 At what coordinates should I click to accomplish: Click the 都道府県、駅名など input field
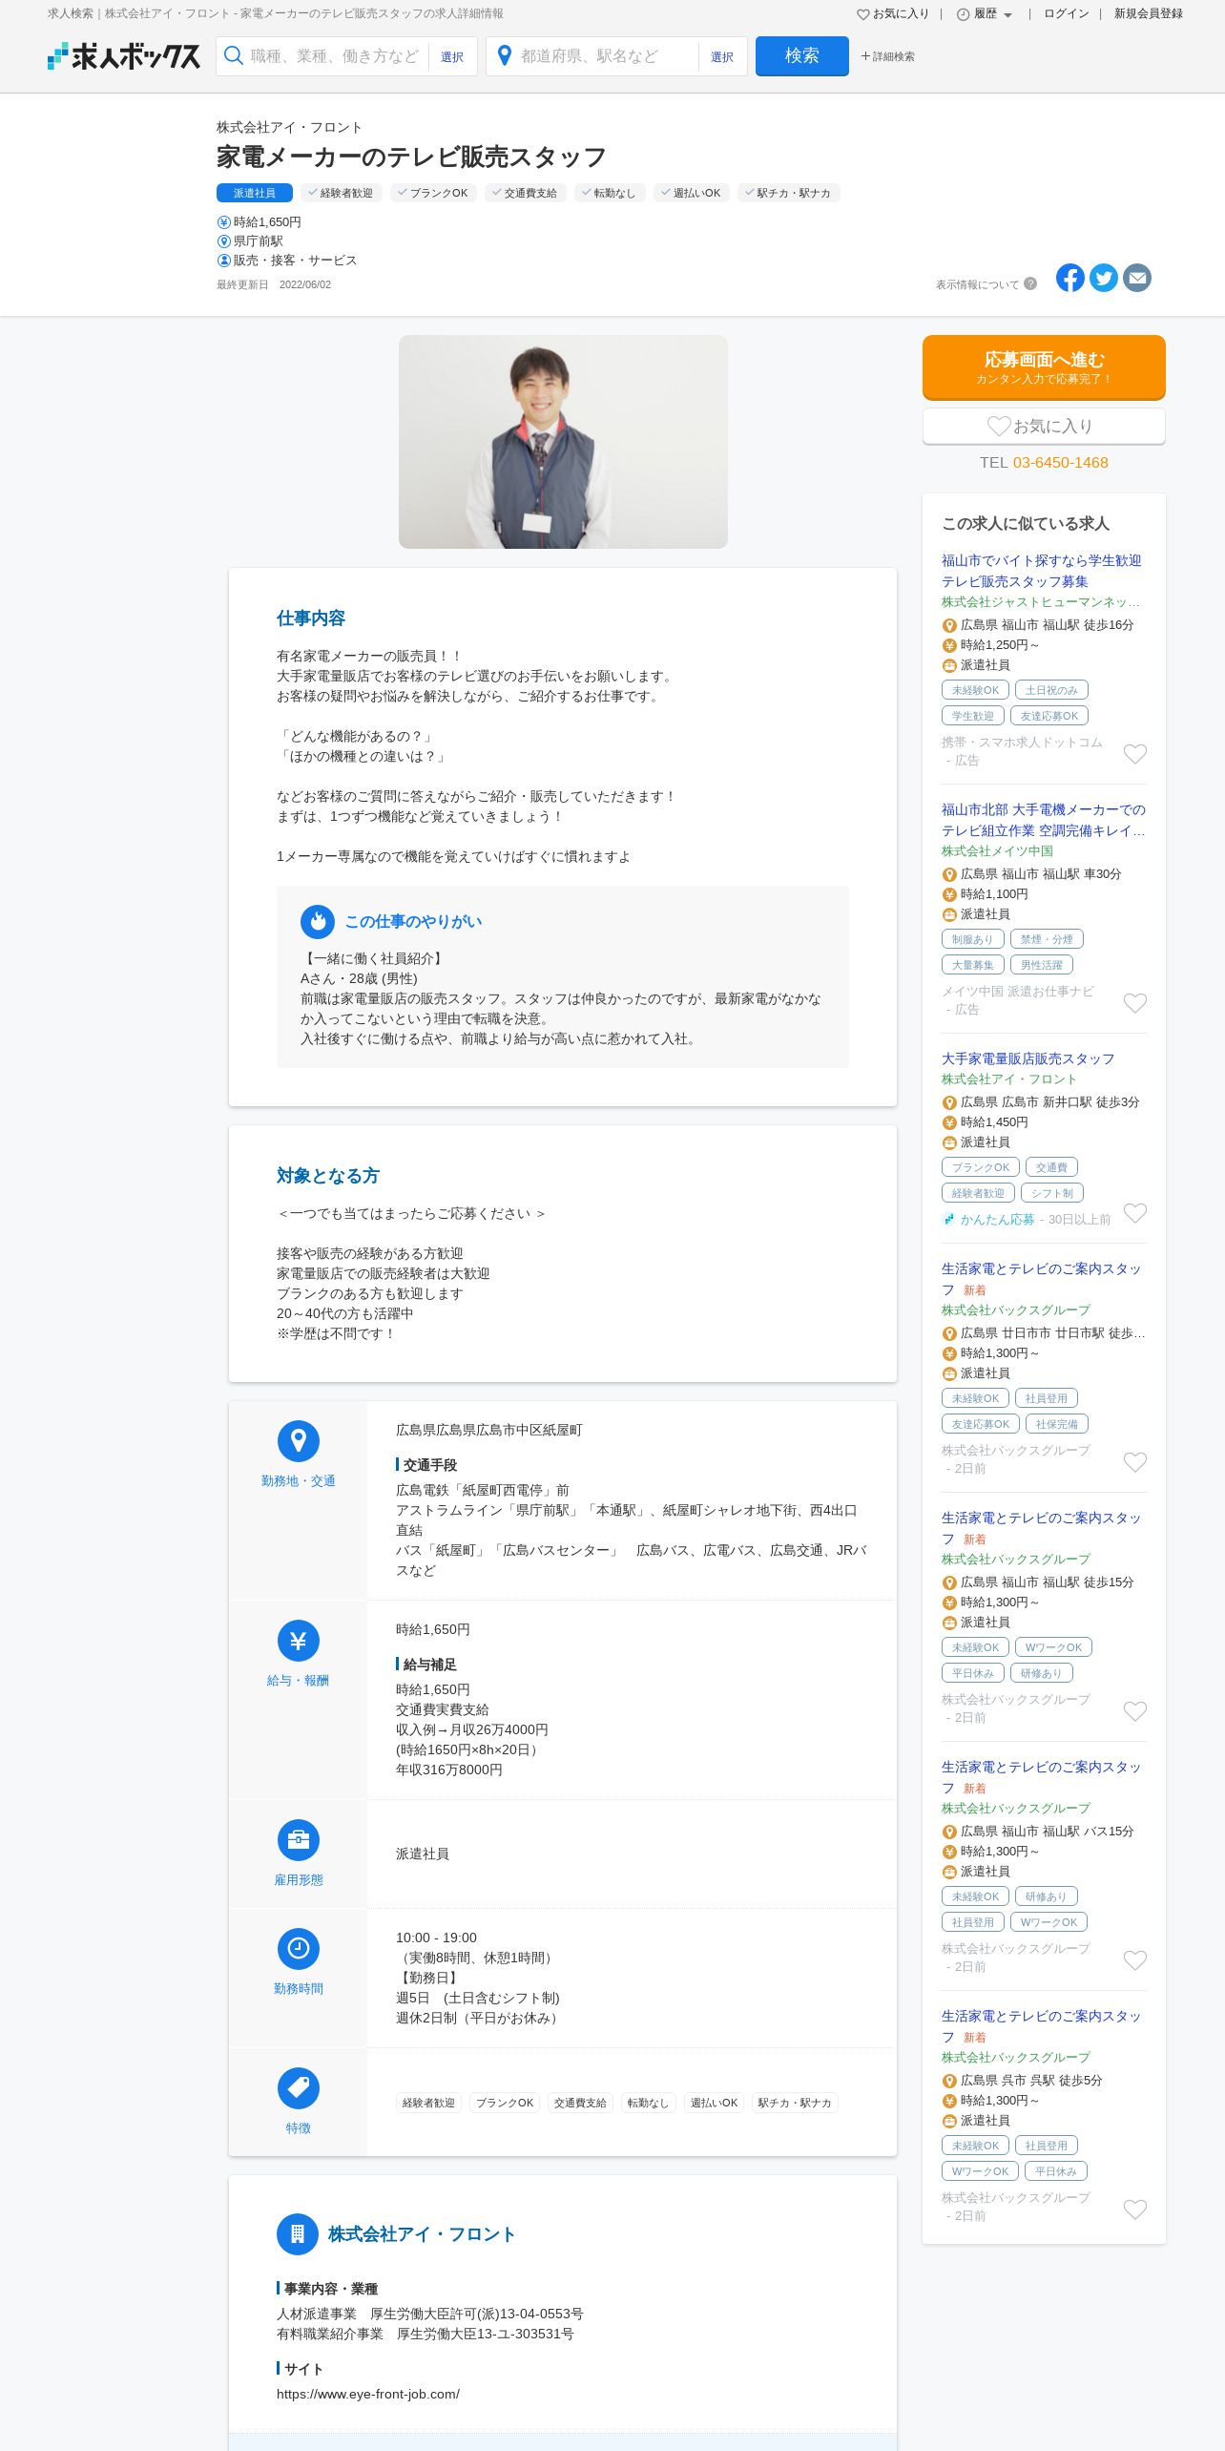[x=605, y=56]
